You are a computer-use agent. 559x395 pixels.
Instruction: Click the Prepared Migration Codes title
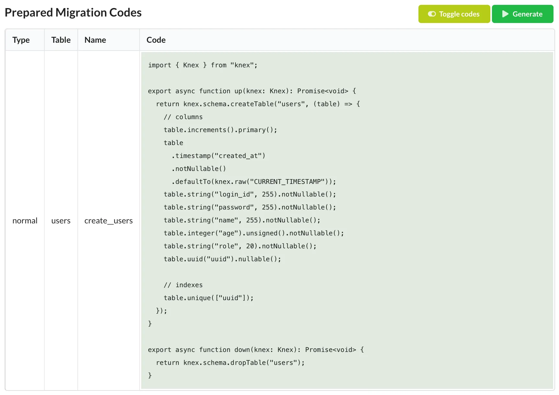pyautogui.click(x=73, y=12)
